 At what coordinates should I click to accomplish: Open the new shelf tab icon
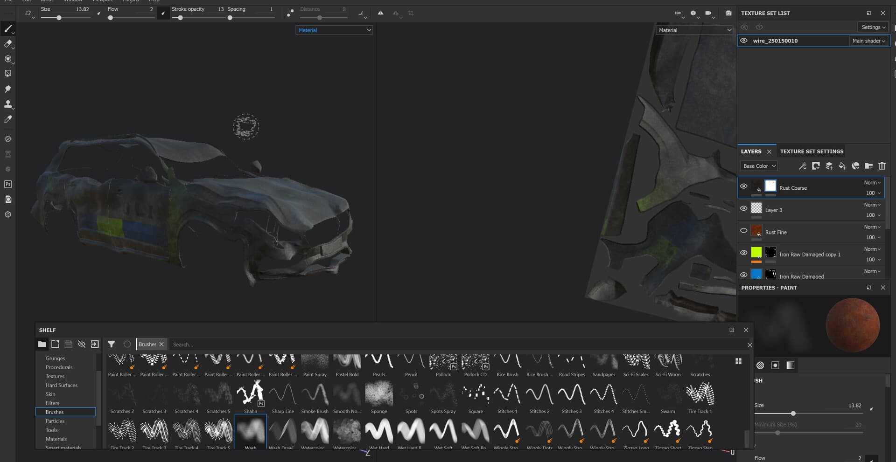55,344
